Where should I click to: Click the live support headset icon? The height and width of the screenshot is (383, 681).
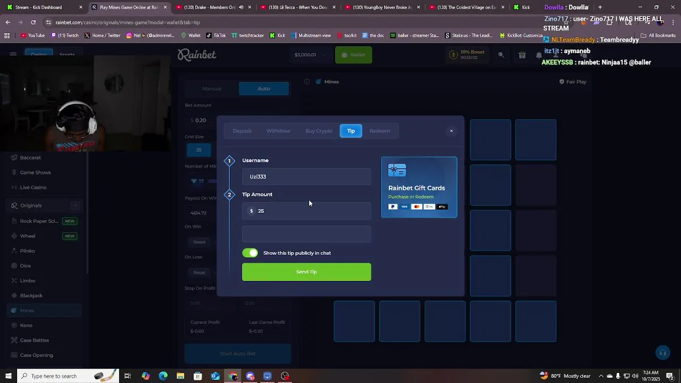pyautogui.click(x=662, y=353)
